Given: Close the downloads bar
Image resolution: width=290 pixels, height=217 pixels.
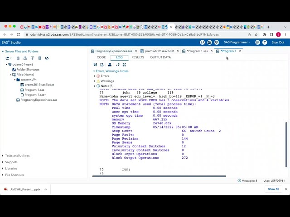Looking at the screenshot, I should [286, 189].
